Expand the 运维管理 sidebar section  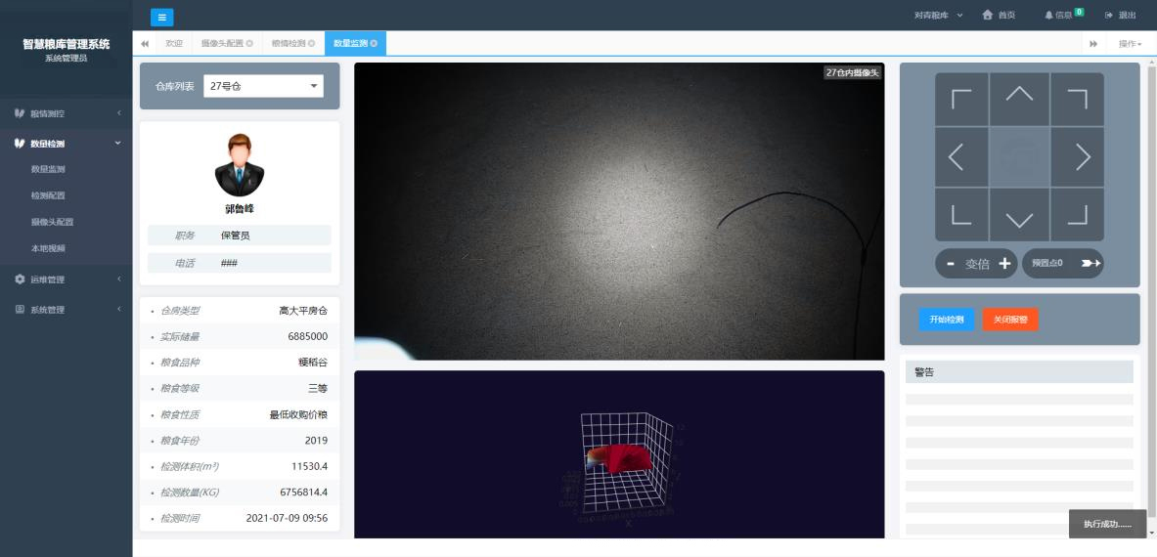point(67,279)
